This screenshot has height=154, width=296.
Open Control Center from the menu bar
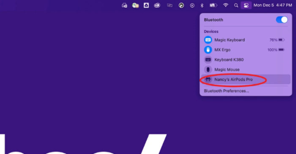click(246, 5)
